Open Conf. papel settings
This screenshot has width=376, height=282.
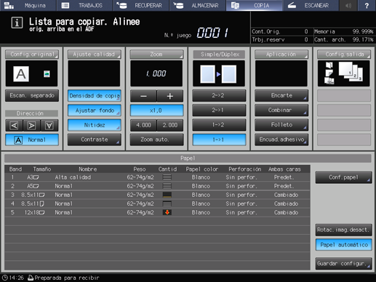343,177
